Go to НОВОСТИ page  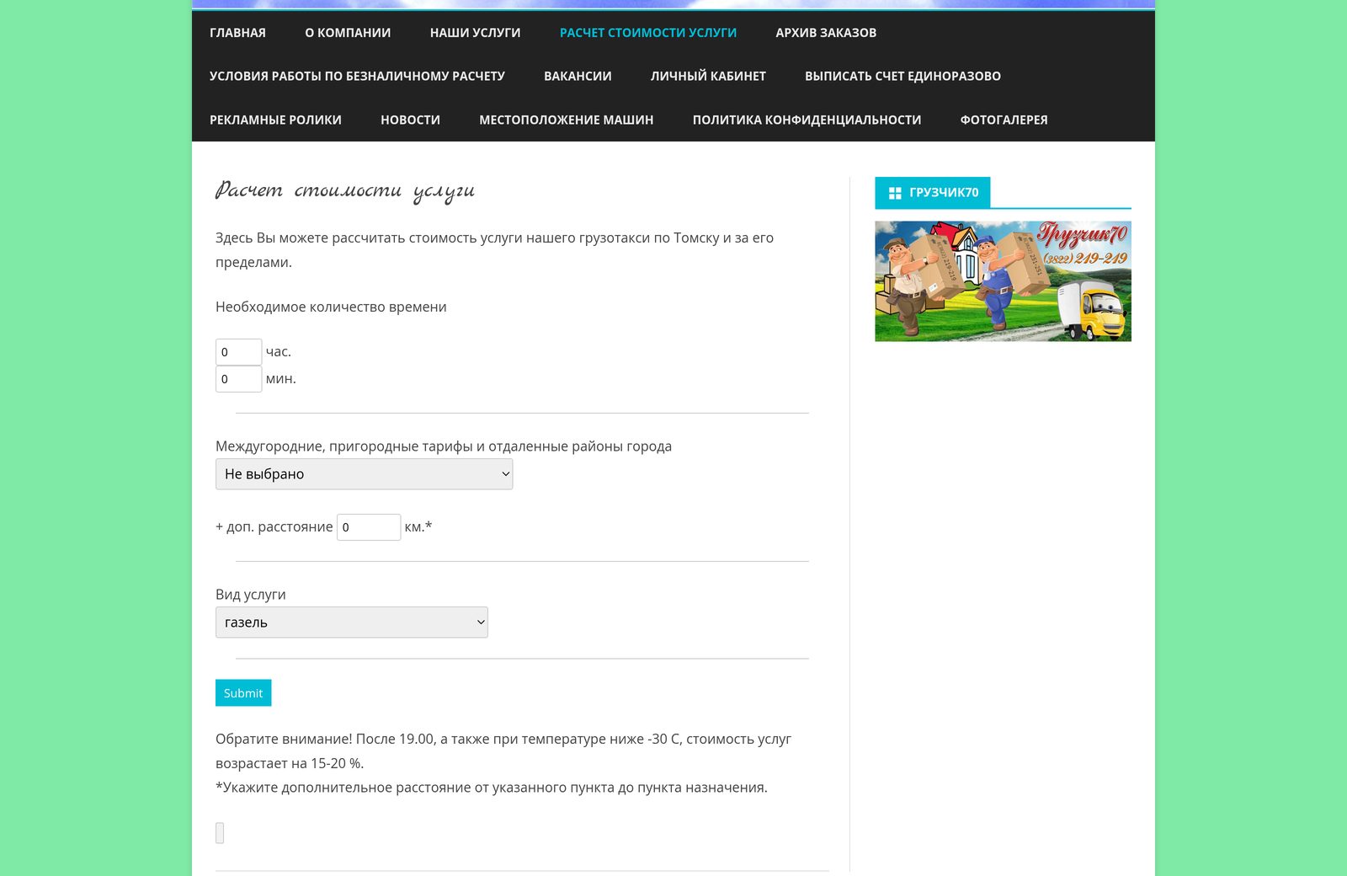click(410, 120)
